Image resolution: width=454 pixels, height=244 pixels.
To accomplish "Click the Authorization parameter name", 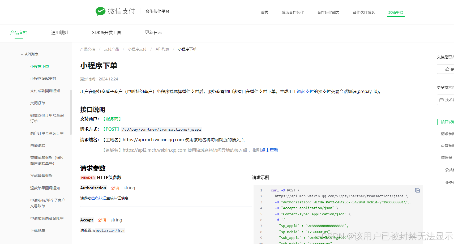I will click(x=93, y=188).
